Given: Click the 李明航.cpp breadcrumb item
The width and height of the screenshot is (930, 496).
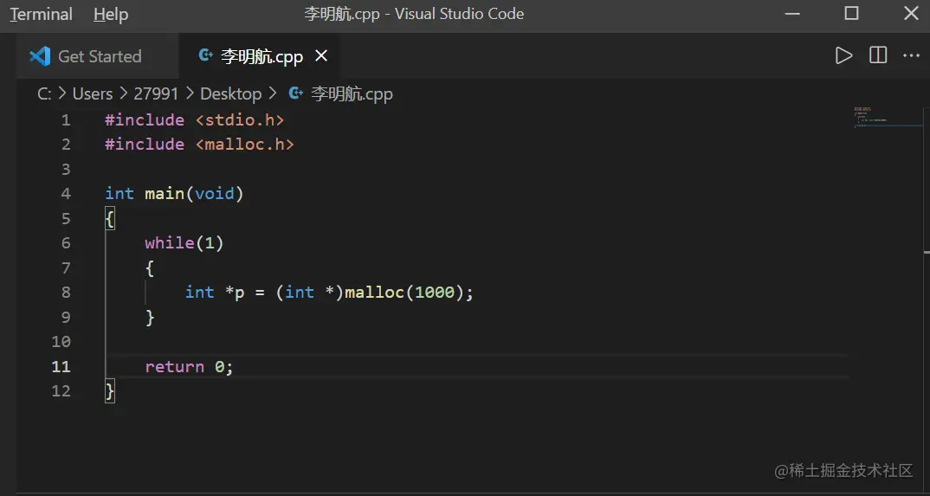Looking at the screenshot, I should click(x=352, y=93).
